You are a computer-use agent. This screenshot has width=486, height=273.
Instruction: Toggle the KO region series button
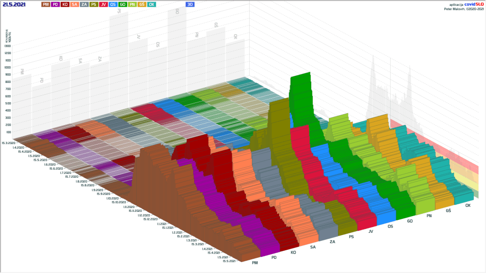click(65, 4)
